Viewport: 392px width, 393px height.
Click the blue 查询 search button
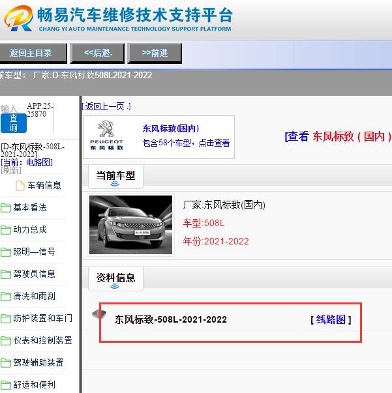[x=14, y=123]
